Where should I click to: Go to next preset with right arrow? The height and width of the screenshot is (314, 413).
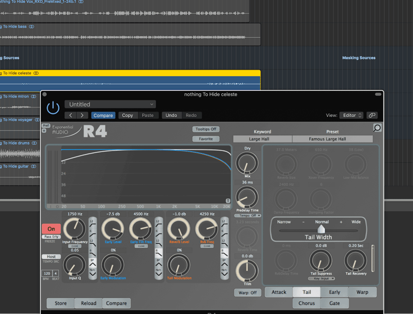[82, 115]
